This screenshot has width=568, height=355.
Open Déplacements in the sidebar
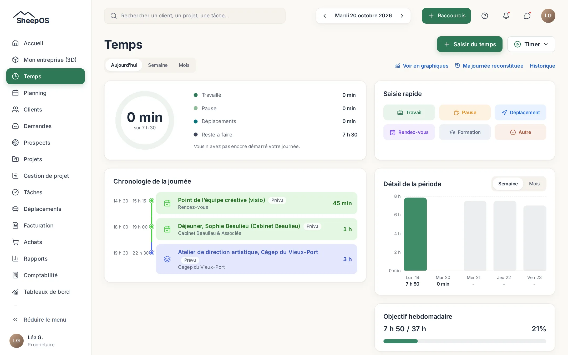(x=45, y=209)
